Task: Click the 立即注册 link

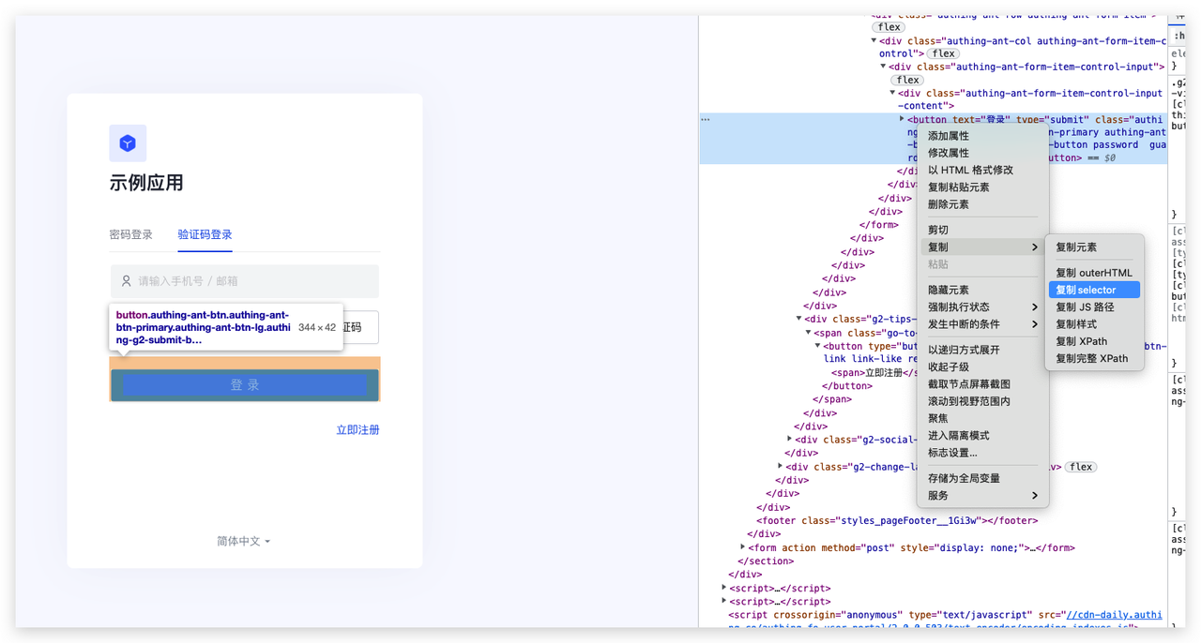Action: tap(357, 430)
